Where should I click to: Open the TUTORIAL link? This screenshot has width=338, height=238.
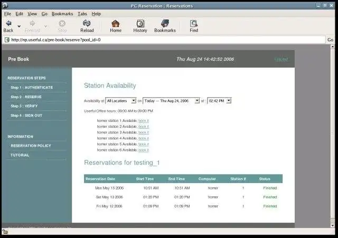click(20, 155)
